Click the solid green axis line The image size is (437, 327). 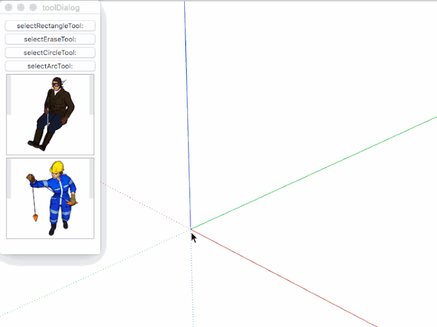(314, 173)
